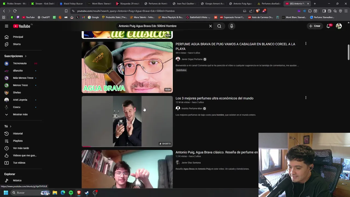
Task: Open Windows Start menu
Action: (6, 193)
